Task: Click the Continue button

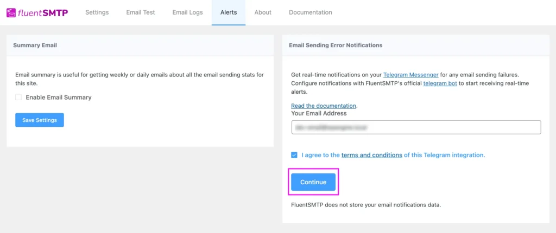Action: tap(313, 182)
